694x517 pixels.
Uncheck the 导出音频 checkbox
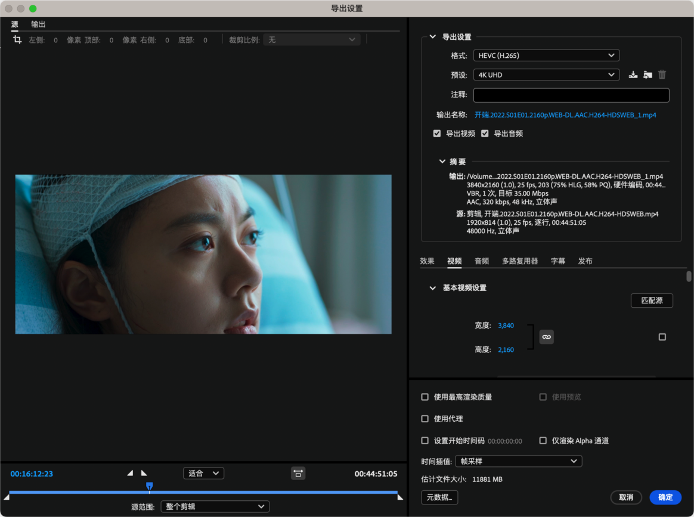pos(485,134)
